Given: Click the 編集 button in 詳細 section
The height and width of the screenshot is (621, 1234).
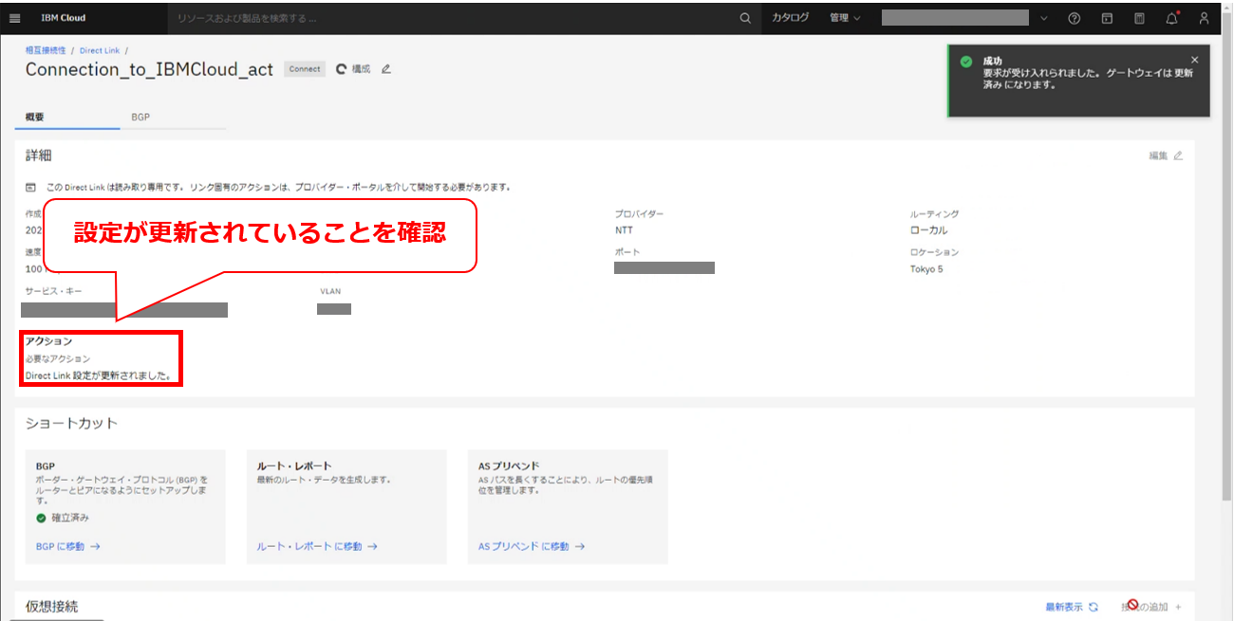Looking at the screenshot, I should (1166, 155).
